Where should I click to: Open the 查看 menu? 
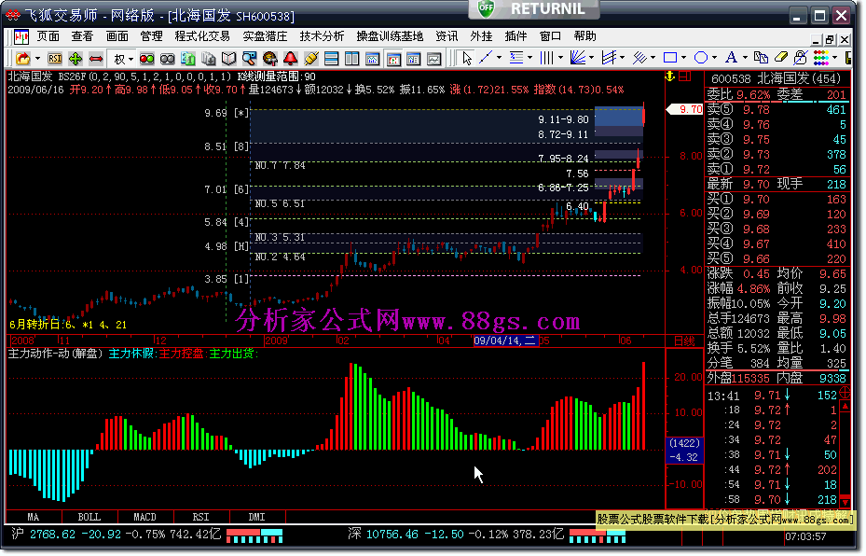[82, 36]
